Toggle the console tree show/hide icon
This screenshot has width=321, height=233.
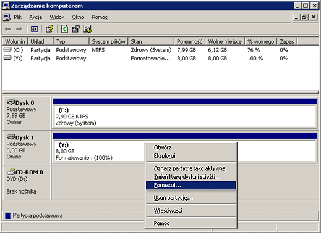[x=34, y=29]
